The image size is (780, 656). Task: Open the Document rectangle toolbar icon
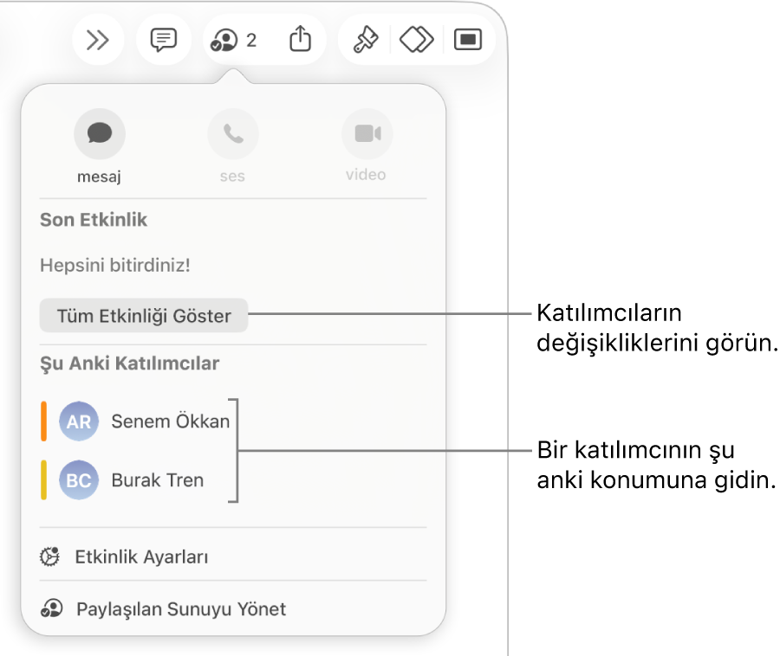coord(468,40)
